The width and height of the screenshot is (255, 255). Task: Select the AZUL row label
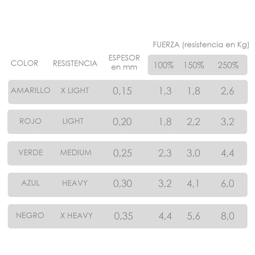click(x=31, y=183)
